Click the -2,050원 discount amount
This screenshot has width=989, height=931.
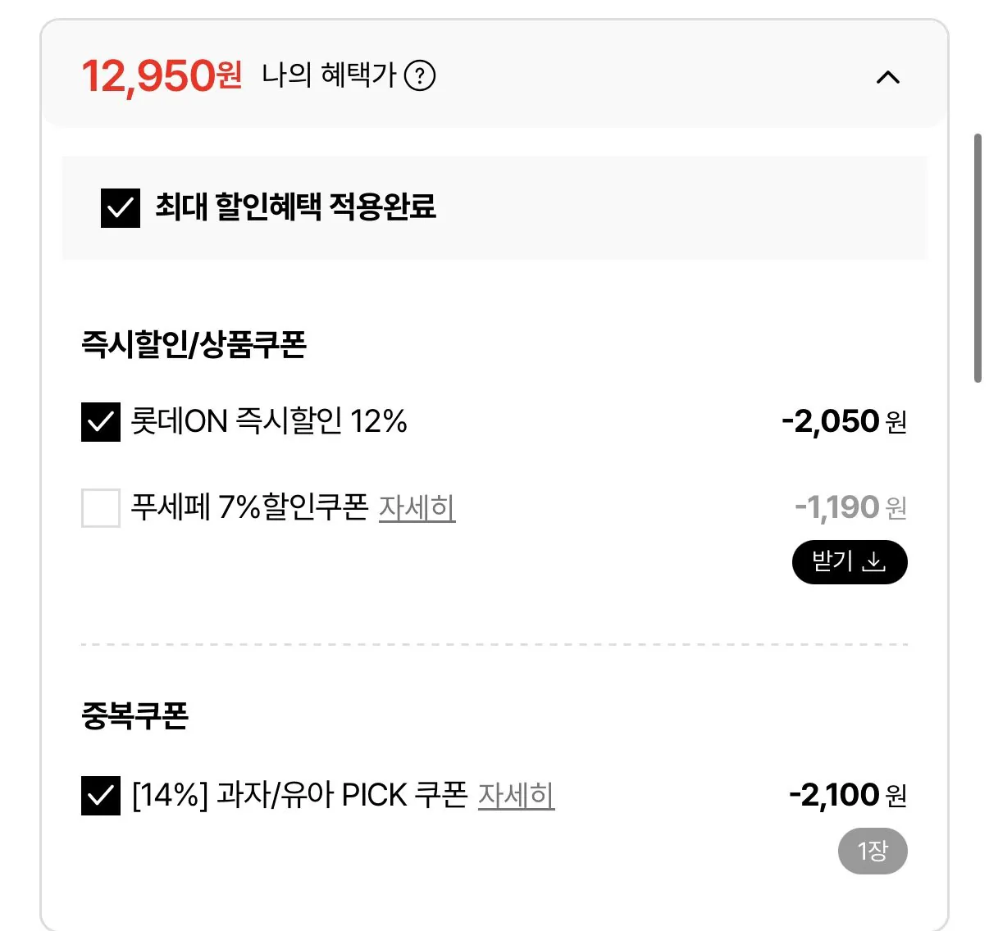[x=844, y=422]
